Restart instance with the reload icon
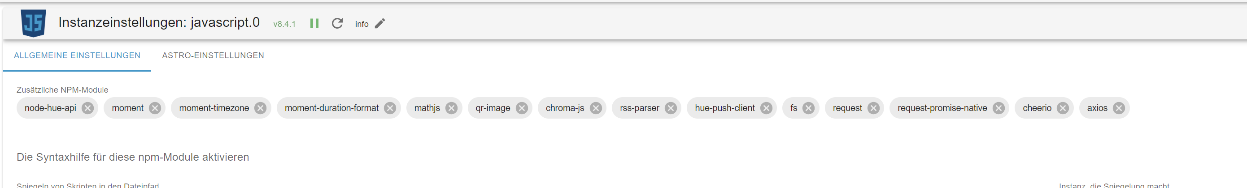The width and height of the screenshot is (1247, 188). click(337, 23)
